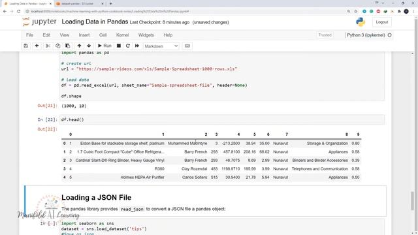Open the command palette keyboard icon
The width and height of the screenshot is (418, 235).
(187, 46)
